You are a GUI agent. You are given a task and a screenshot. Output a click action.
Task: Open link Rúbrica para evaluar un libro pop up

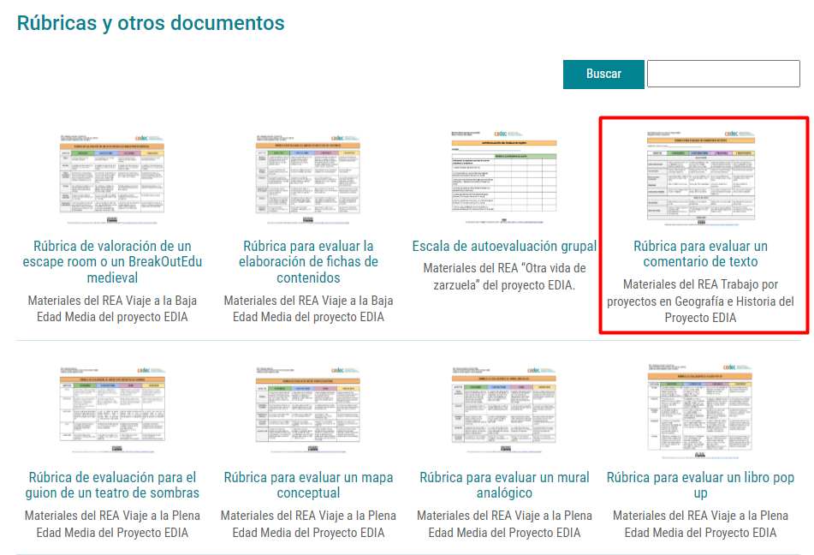click(700, 485)
